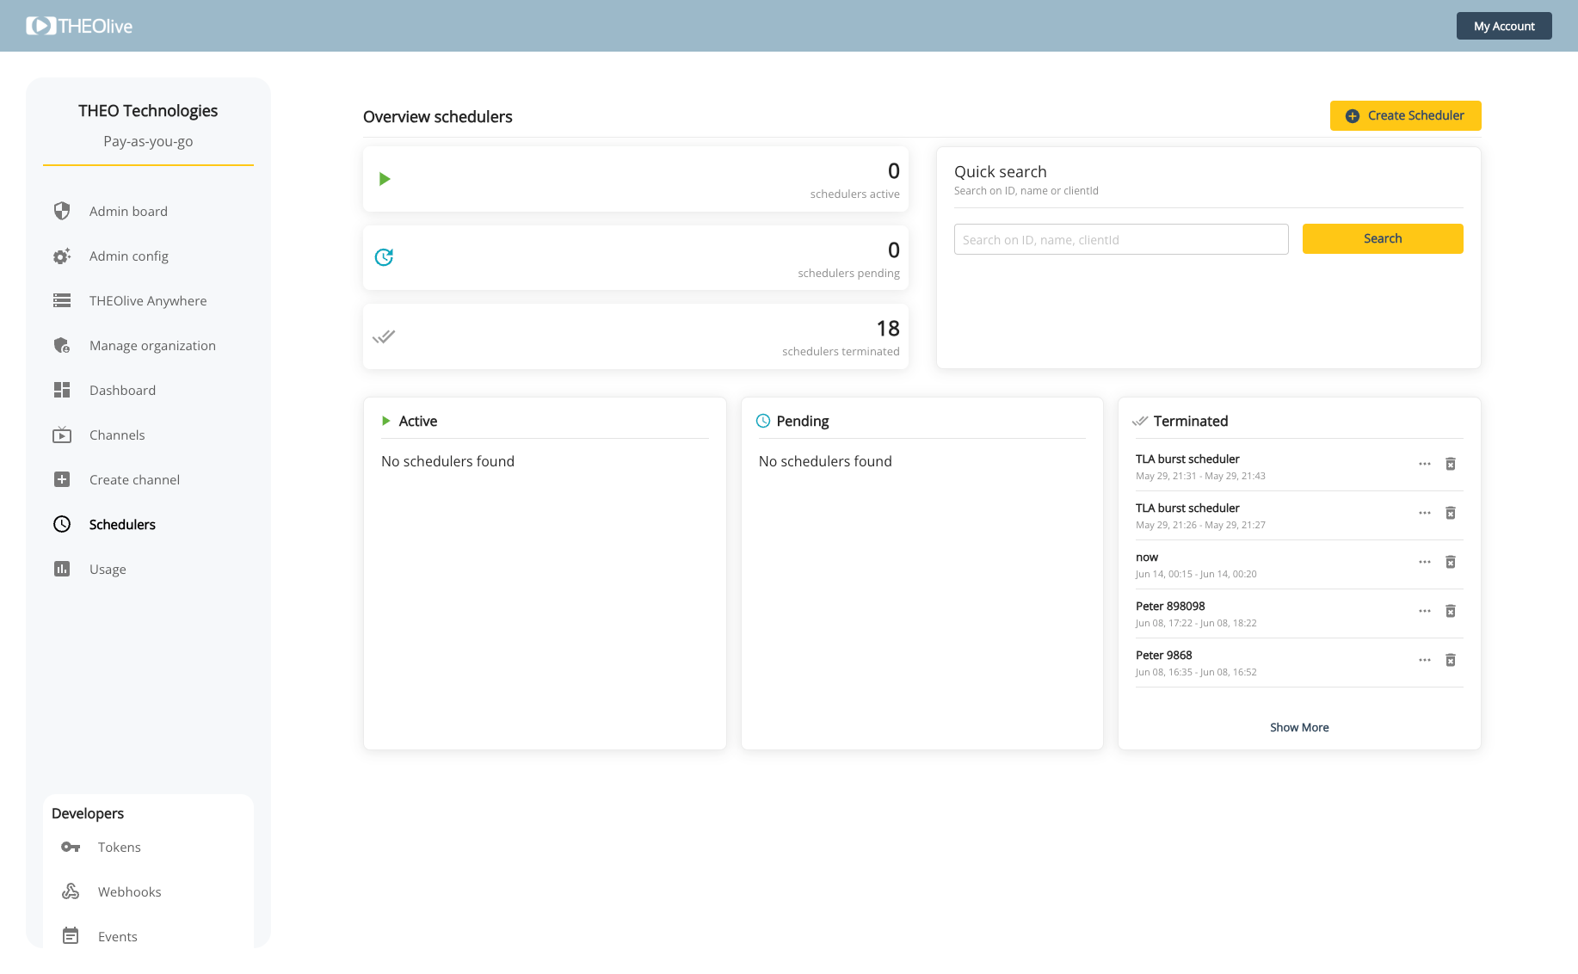The width and height of the screenshot is (1578, 974).
Task: Click the THEOlive logo
Action: coord(80,26)
